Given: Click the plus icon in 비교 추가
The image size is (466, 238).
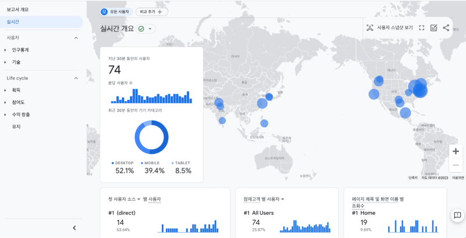Looking at the screenshot, I should coord(160,12).
